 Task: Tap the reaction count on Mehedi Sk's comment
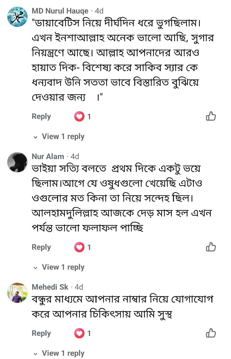[x=89, y=333]
